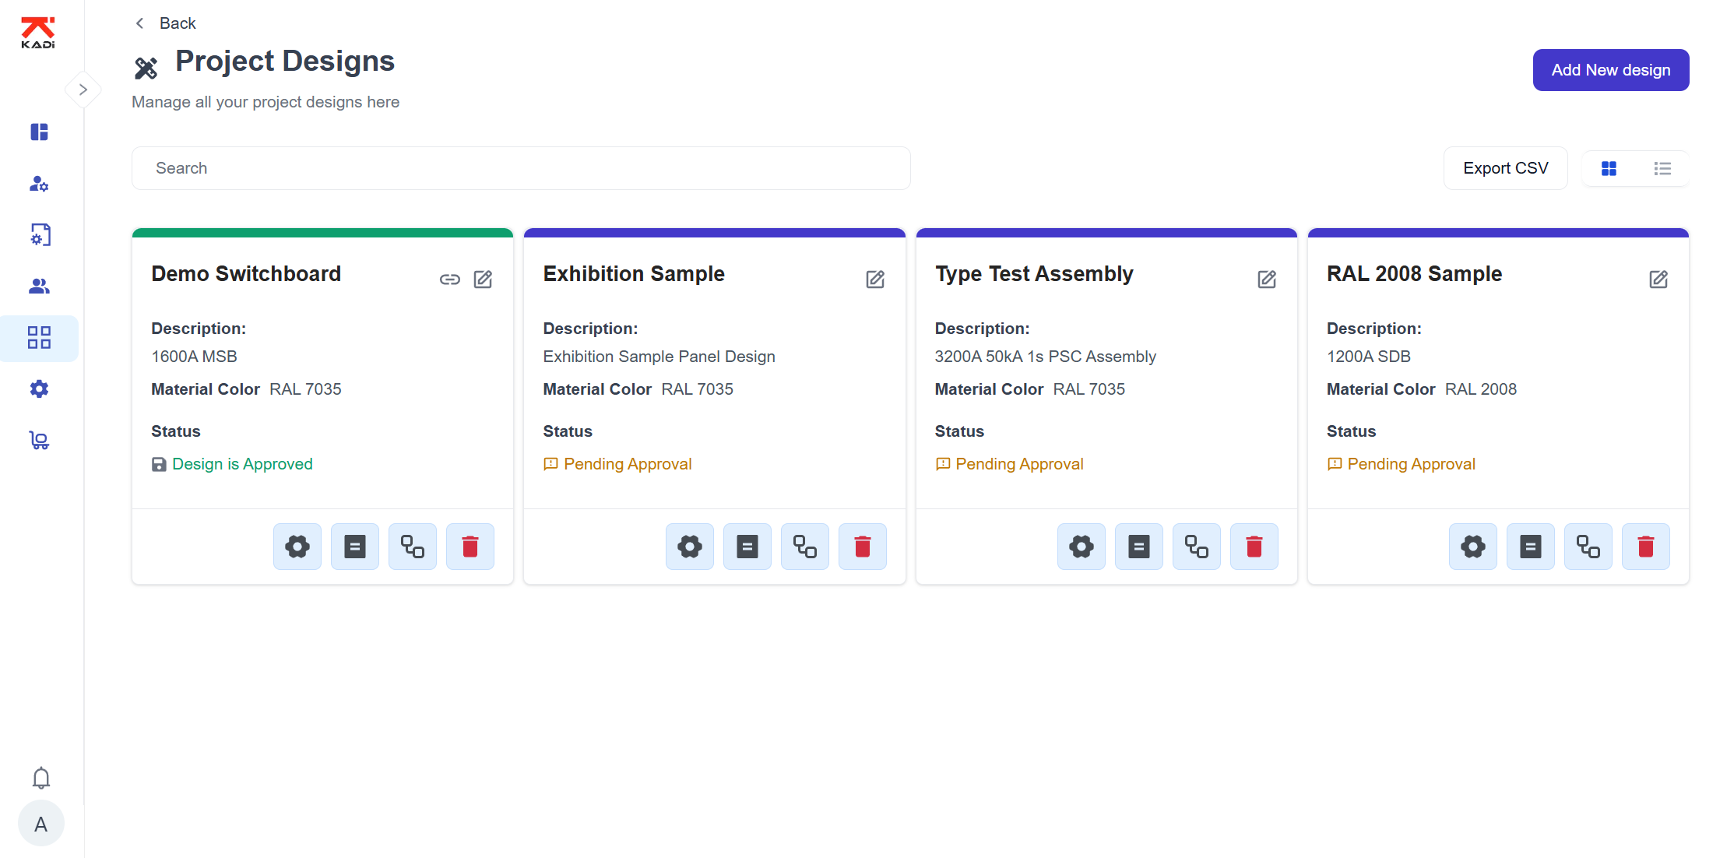Open notifications bell in sidebar

[x=41, y=778]
